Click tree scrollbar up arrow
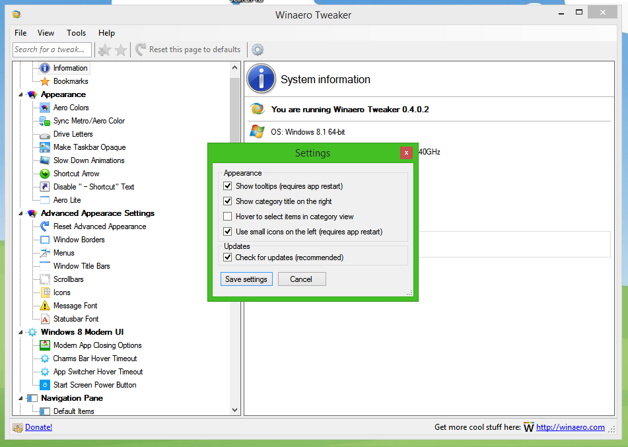The height and width of the screenshot is (447, 628). (x=234, y=68)
